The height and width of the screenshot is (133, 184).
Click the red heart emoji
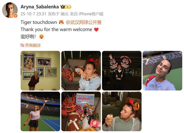(x=96, y=29)
